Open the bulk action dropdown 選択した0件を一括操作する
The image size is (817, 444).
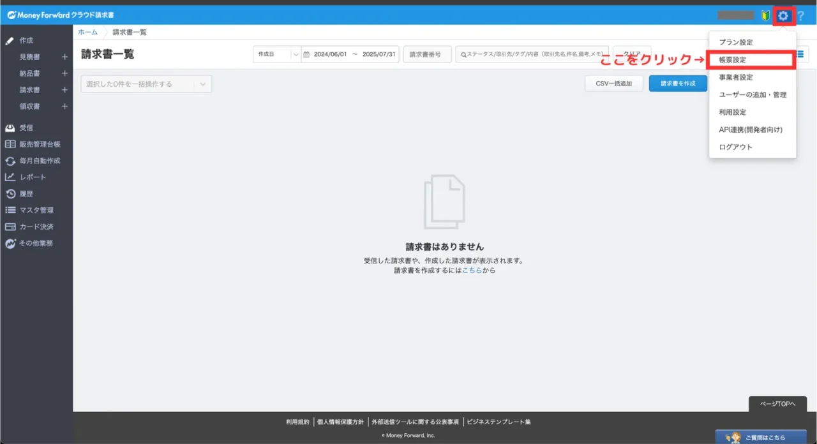coord(146,84)
